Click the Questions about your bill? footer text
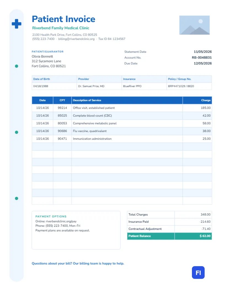225x291 pixels. click(78, 263)
